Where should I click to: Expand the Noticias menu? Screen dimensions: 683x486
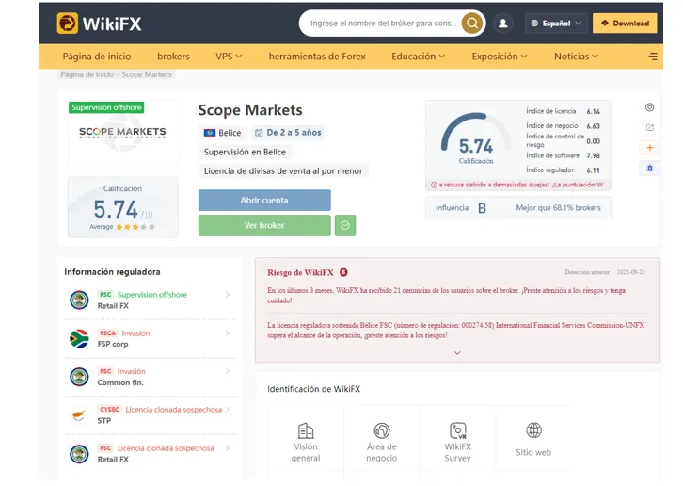pyautogui.click(x=577, y=57)
